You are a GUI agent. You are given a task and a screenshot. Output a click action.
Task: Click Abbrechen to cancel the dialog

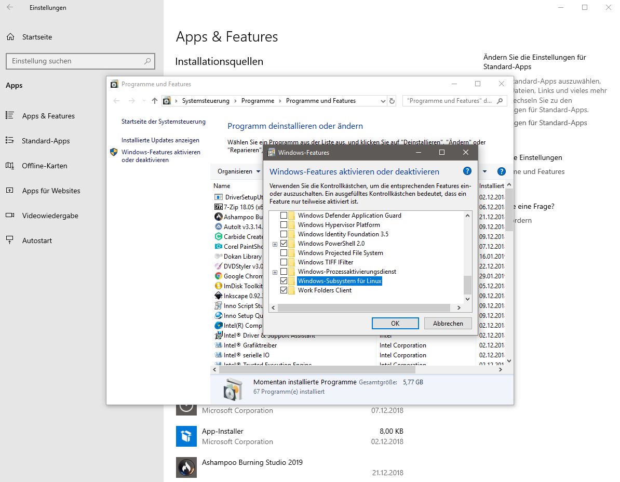(x=448, y=323)
